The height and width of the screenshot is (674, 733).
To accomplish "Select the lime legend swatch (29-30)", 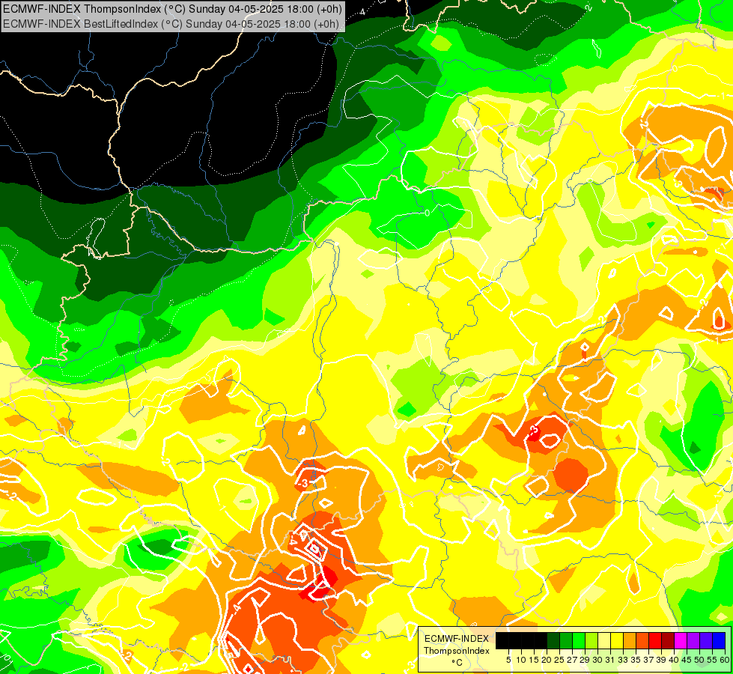I will click(x=591, y=640).
